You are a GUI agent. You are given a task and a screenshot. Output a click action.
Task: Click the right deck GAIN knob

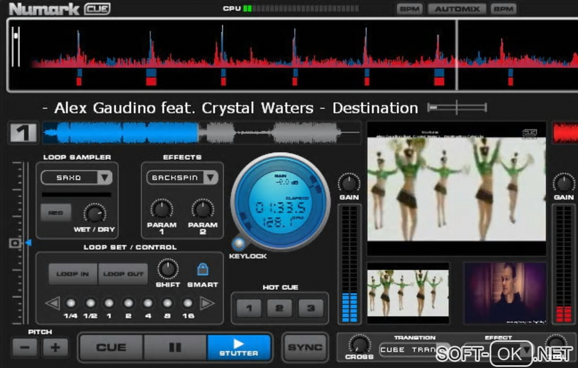pos(564,183)
